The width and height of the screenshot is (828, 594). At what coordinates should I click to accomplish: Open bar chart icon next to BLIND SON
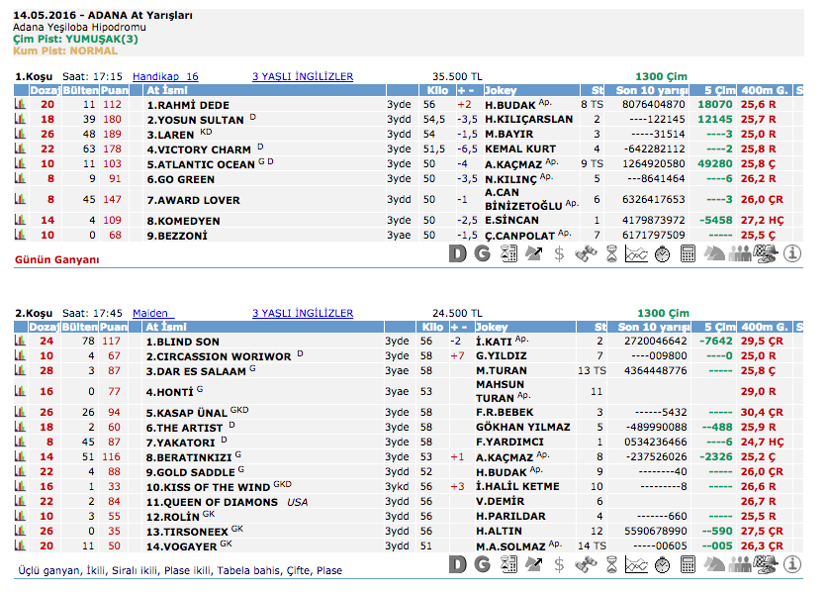(x=20, y=342)
